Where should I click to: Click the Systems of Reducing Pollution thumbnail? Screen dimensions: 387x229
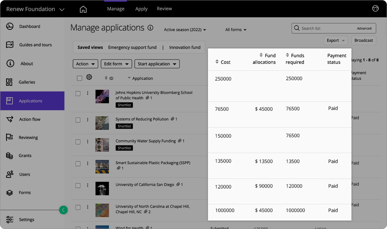tap(102, 123)
